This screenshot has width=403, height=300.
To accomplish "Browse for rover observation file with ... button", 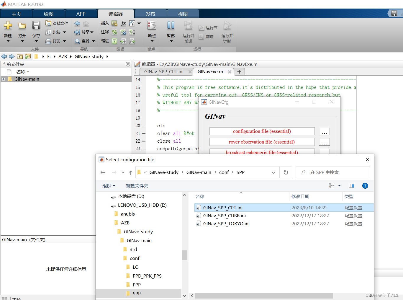I will 325,142.
